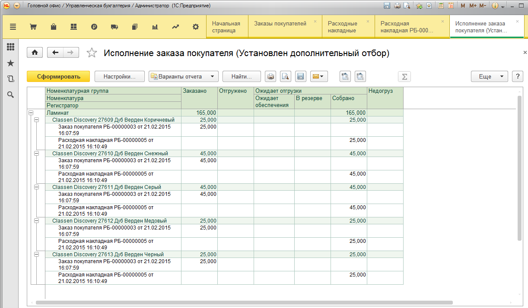Open the email envelope dropdown

(319, 76)
